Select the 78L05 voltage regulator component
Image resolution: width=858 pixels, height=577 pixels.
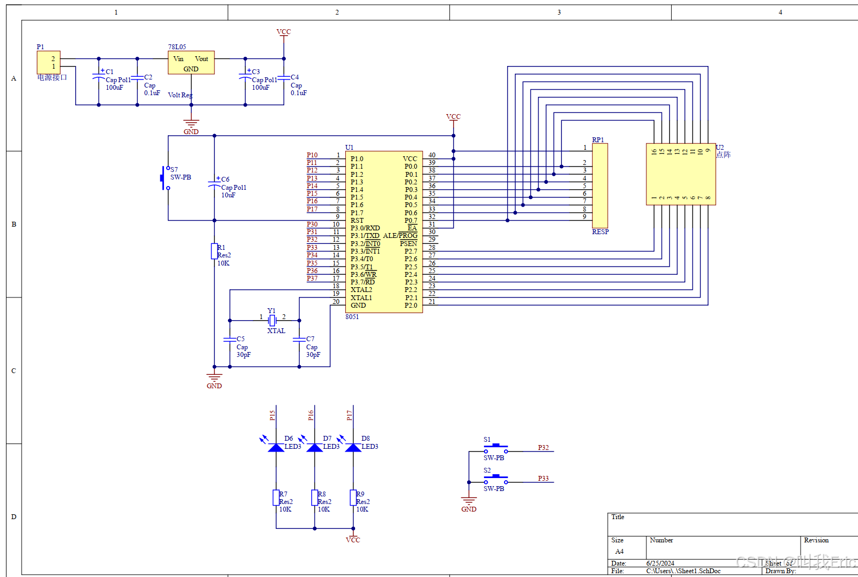(191, 62)
